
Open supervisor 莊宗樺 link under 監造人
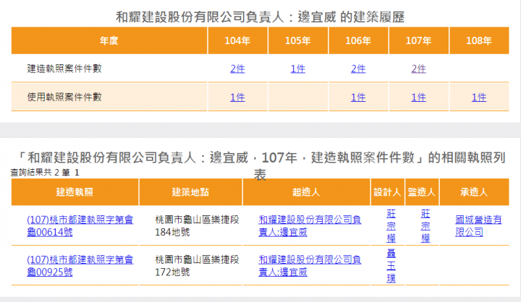[425, 225]
